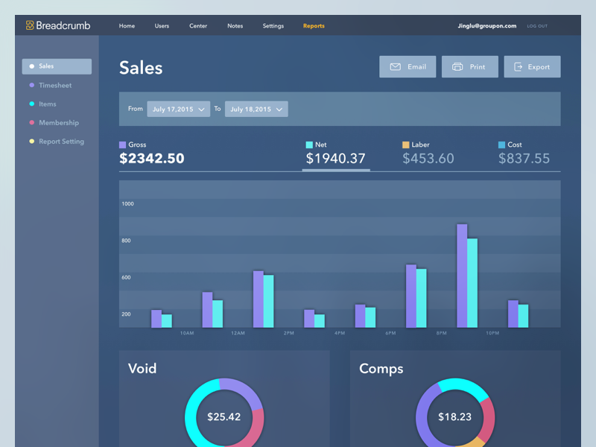Screen dimensions: 596x447
Task: Open Timesheet in the sidebar
Action: pyautogui.click(x=55, y=85)
